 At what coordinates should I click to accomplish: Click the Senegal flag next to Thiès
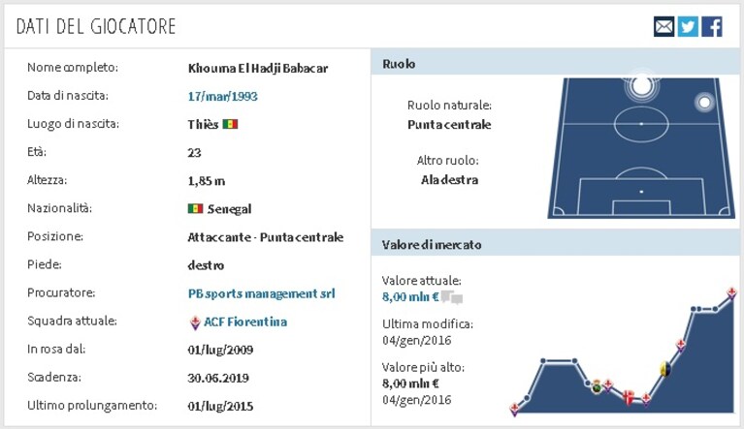230,124
